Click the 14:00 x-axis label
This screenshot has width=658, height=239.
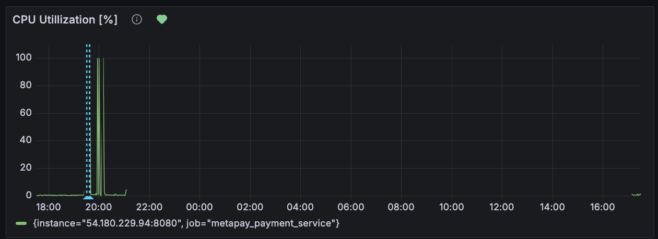(x=552, y=207)
